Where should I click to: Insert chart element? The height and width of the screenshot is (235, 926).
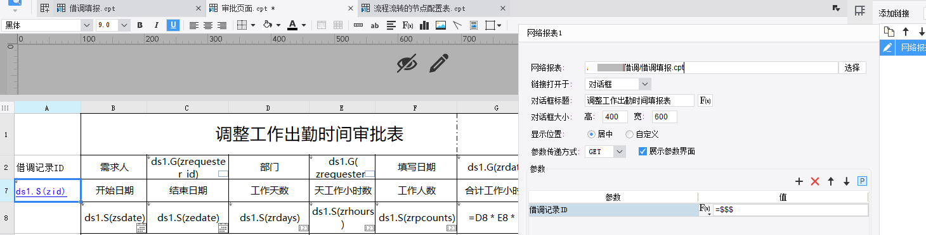(424, 25)
